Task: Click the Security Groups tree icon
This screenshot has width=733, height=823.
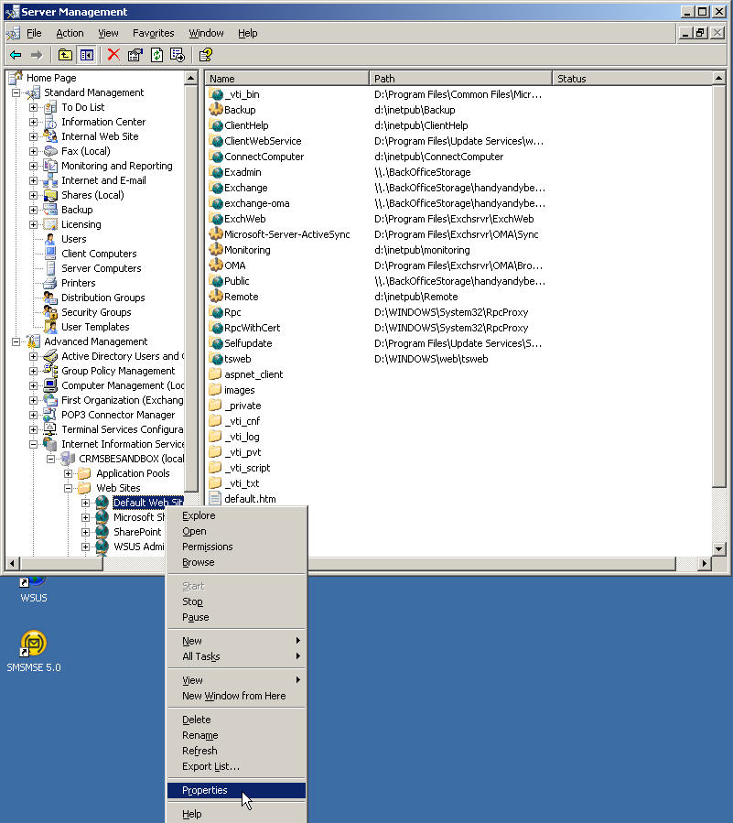Action: [50, 312]
